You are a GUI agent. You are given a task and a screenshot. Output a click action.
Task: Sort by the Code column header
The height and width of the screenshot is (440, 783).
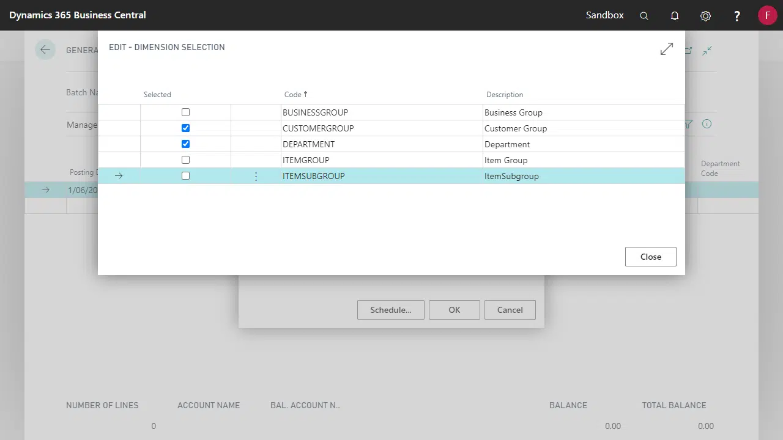tap(293, 95)
